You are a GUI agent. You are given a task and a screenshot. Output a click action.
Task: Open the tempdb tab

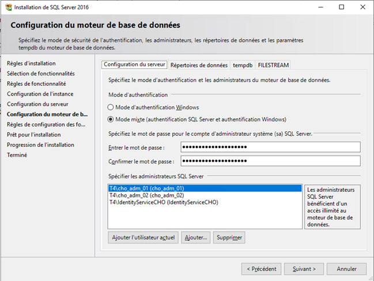click(243, 65)
